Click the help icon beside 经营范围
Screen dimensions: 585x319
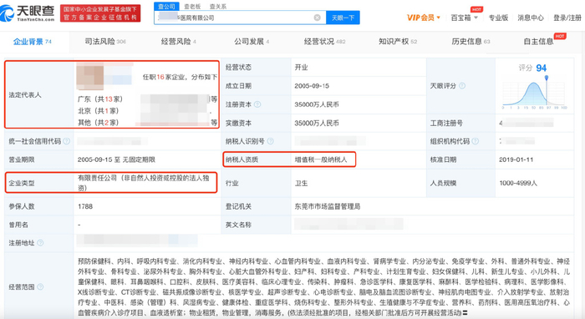pyautogui.click(x=40, y=286)
